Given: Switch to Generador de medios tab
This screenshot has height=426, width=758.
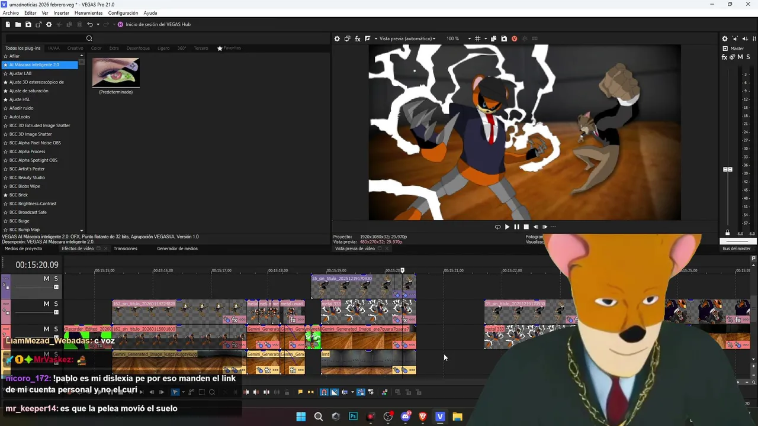Looking at the screenshot, I should [177, 248].
